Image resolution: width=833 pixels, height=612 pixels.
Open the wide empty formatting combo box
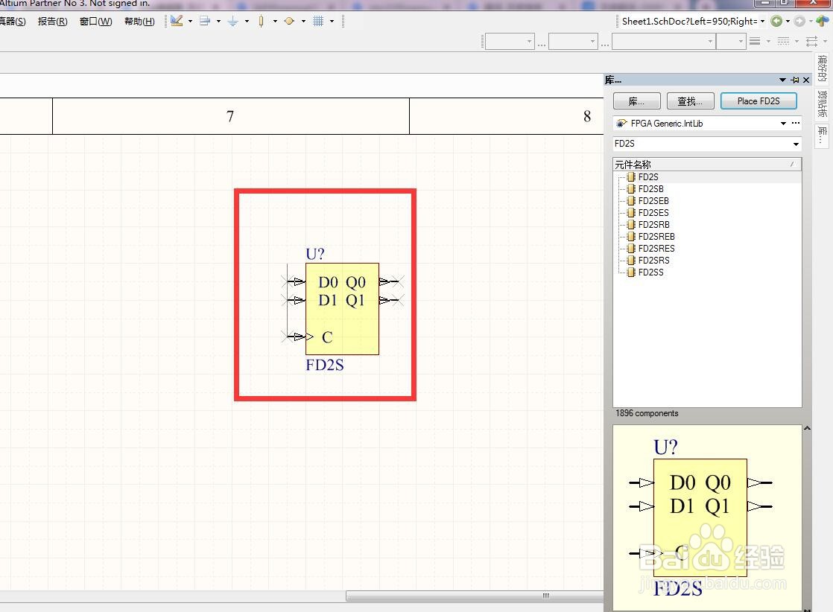tap(663, 41)
